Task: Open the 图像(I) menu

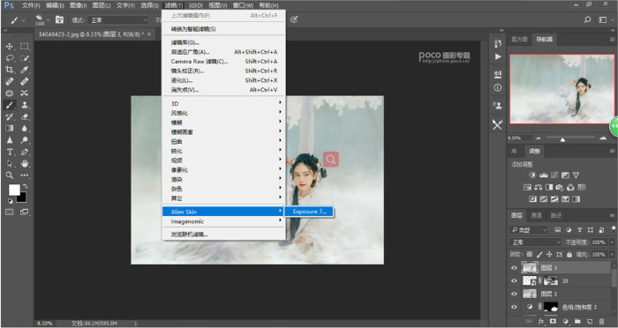Action: (78, 5)
